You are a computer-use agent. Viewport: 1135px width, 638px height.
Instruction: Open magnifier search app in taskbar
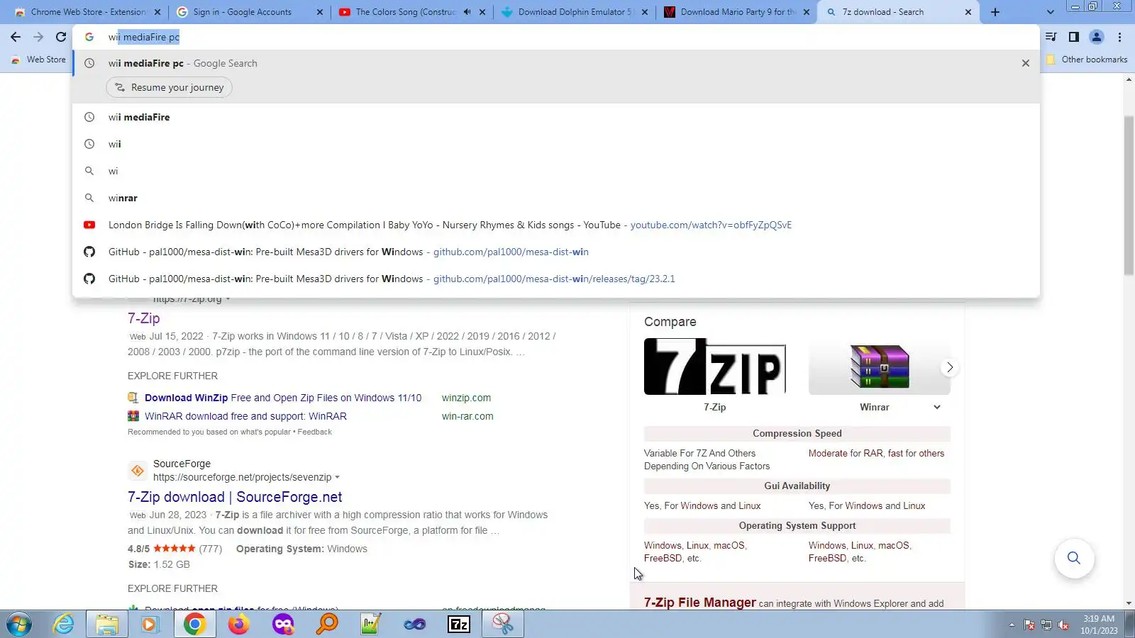point(327,625)
